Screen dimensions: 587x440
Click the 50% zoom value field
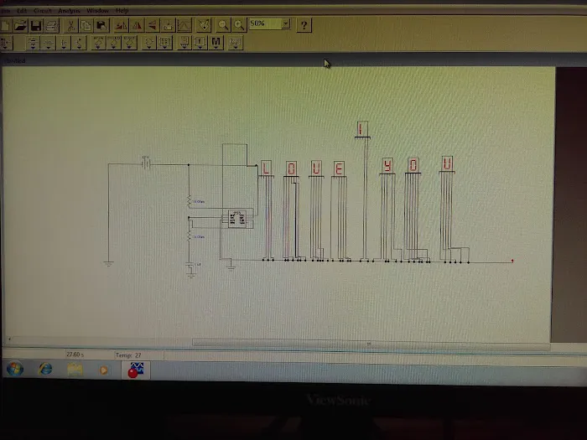[x=266, y=24]
